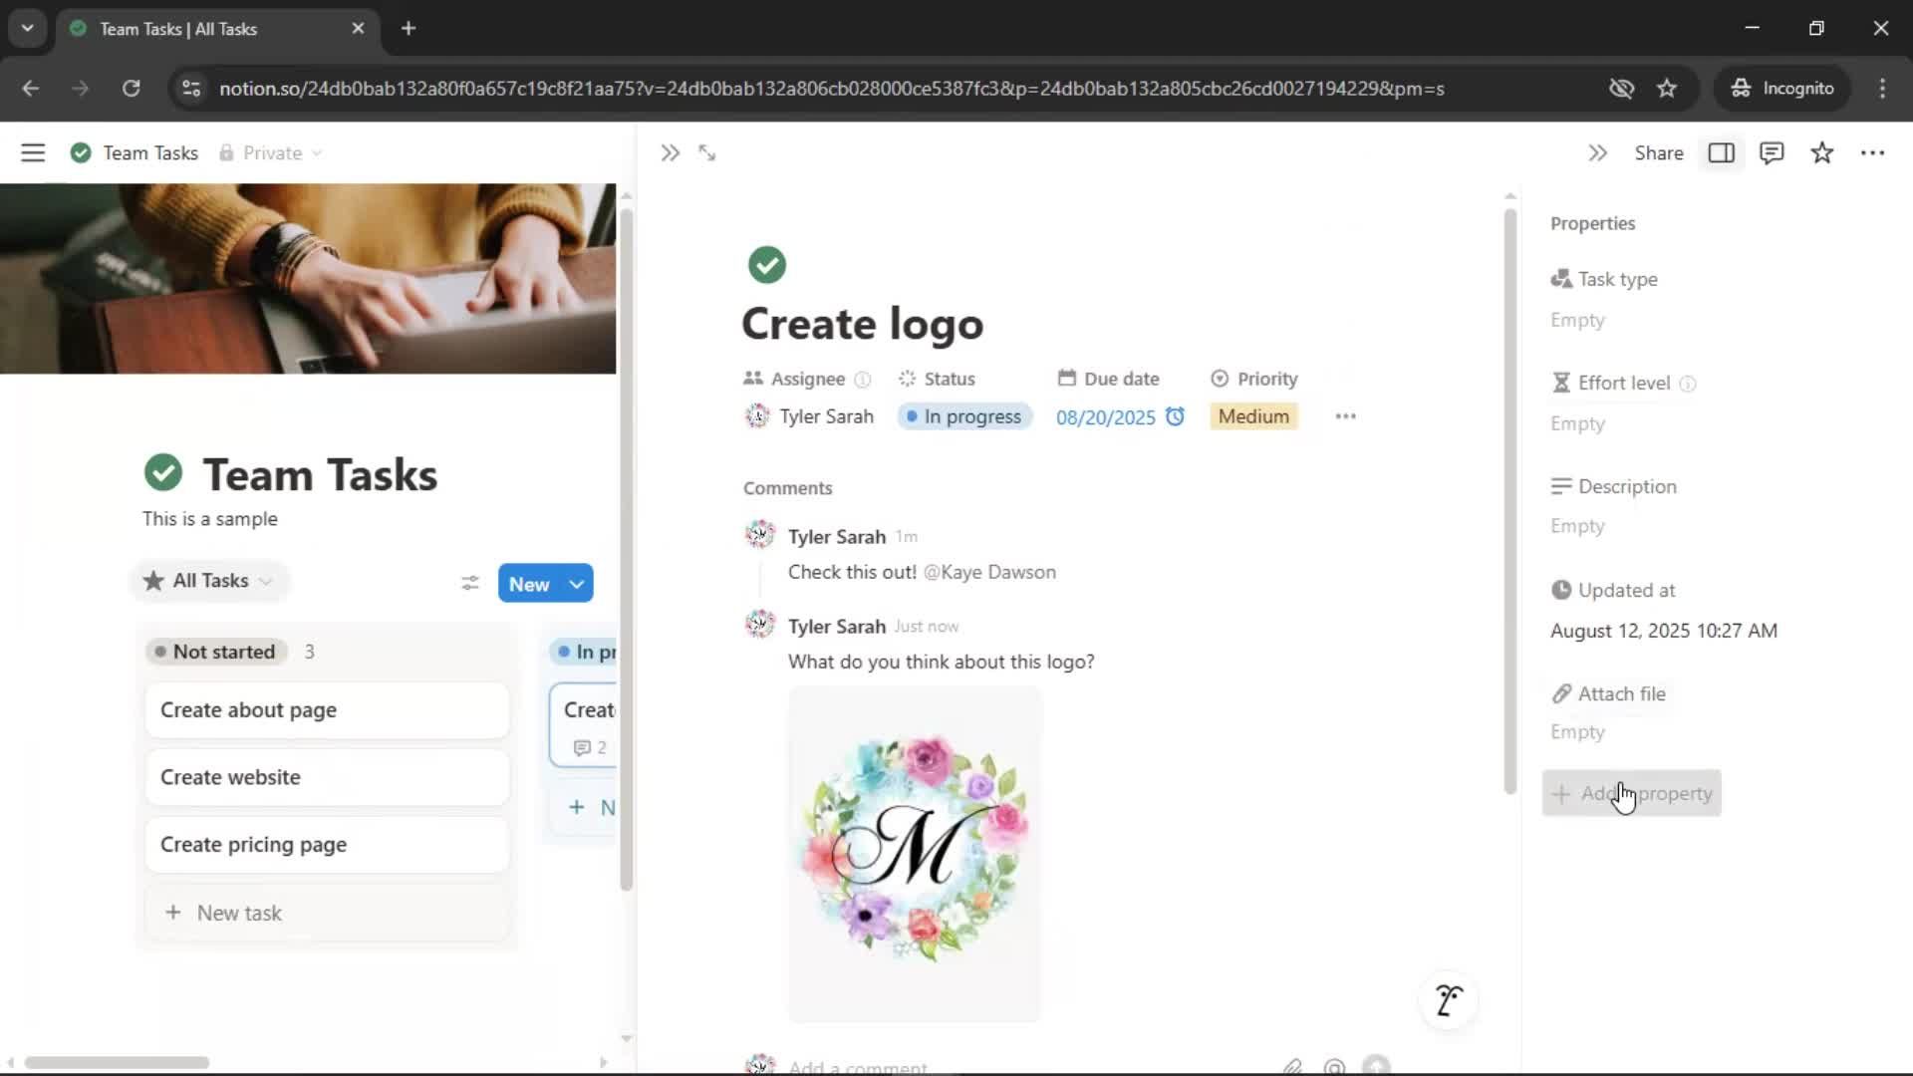Viewport: 1913px width, 1076px height.
Task: Click the Share button
Action: click(x=1659, y=152)
